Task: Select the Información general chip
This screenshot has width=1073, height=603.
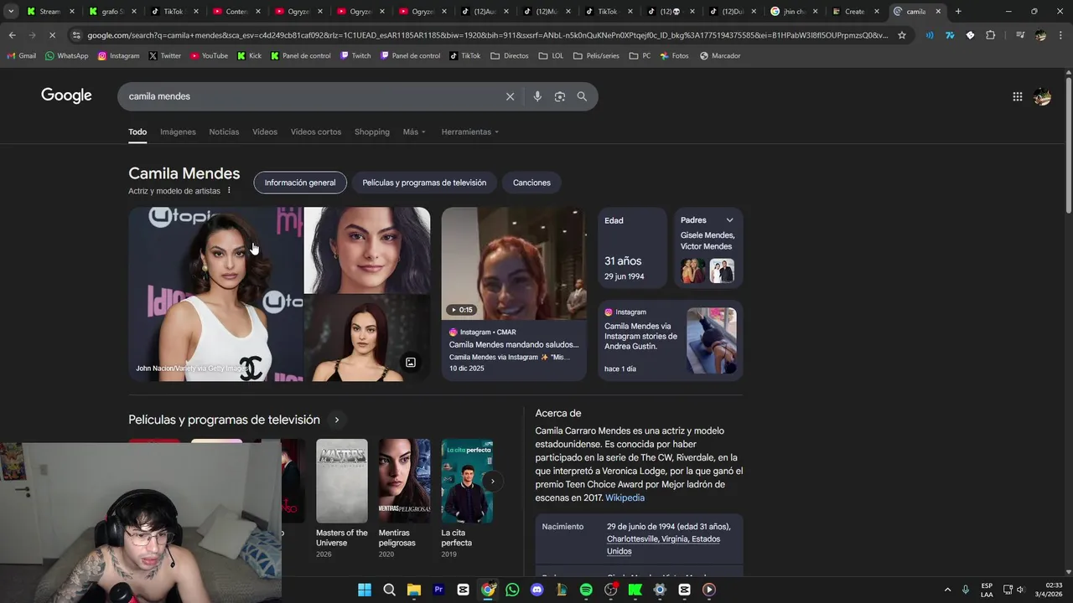Action: (300, 183)
